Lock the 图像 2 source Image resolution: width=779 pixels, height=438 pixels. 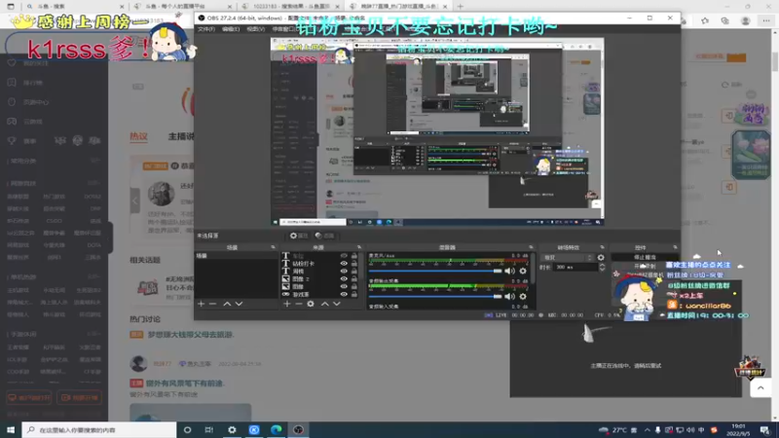click(x=354, y=279)
